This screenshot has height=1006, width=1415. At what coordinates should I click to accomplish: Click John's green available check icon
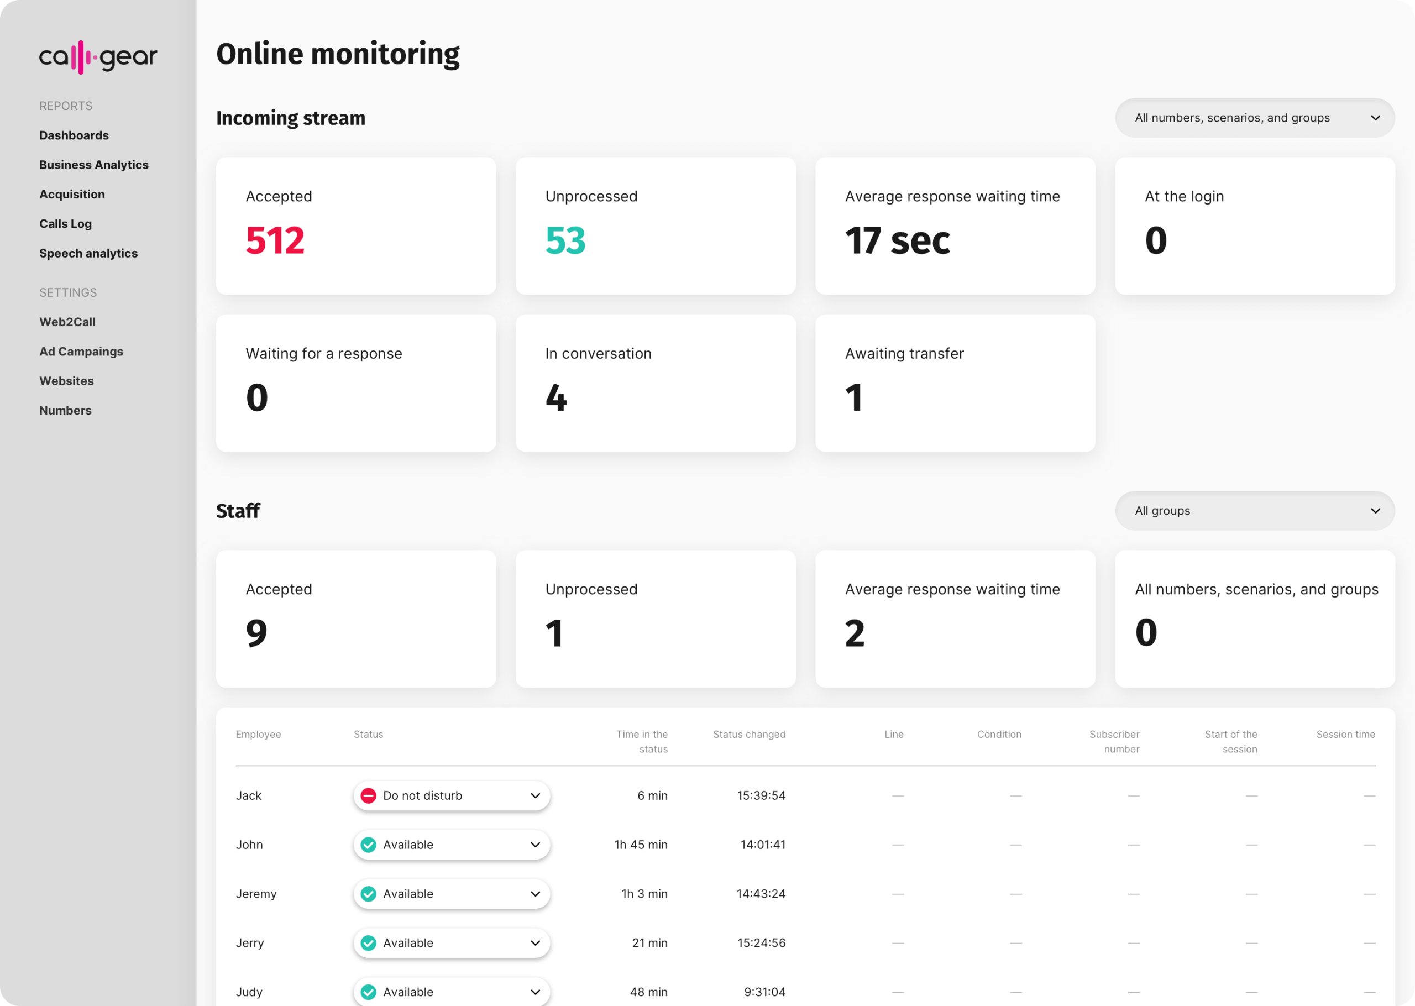pyautogui.click(x=369, y=845)
